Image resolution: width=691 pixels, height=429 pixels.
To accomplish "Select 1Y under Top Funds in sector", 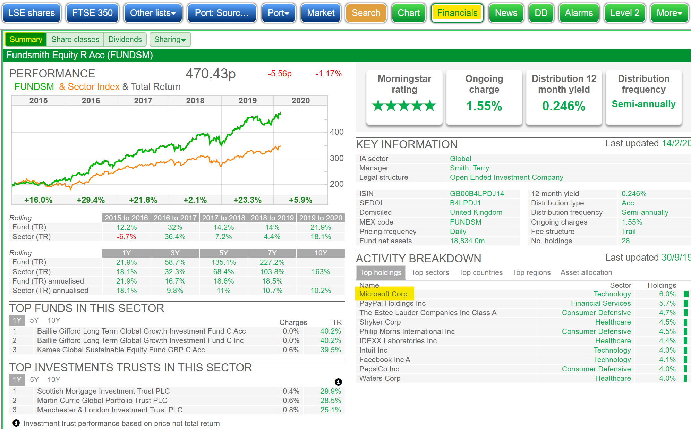I will [17, 320].
